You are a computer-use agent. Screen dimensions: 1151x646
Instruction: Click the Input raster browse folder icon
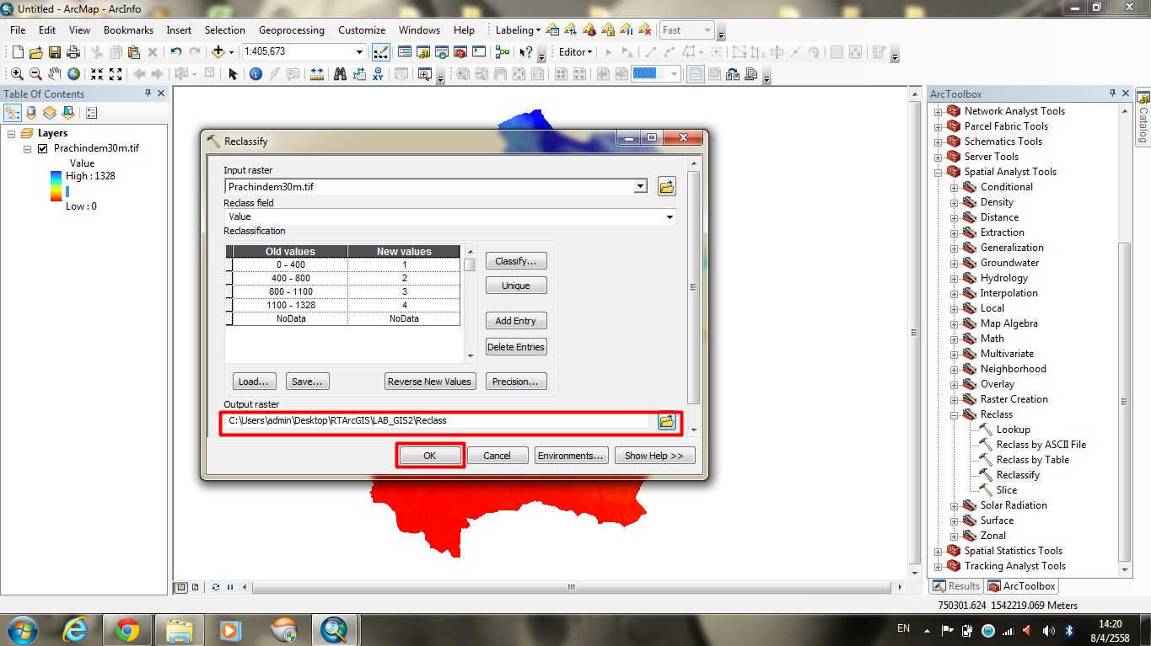[666, 187]
